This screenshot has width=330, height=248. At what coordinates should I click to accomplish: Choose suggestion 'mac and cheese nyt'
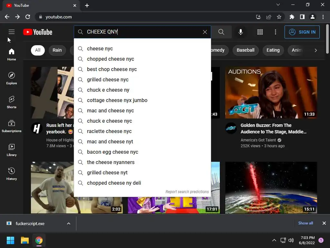pyautogui.click(x=142, y=141)
